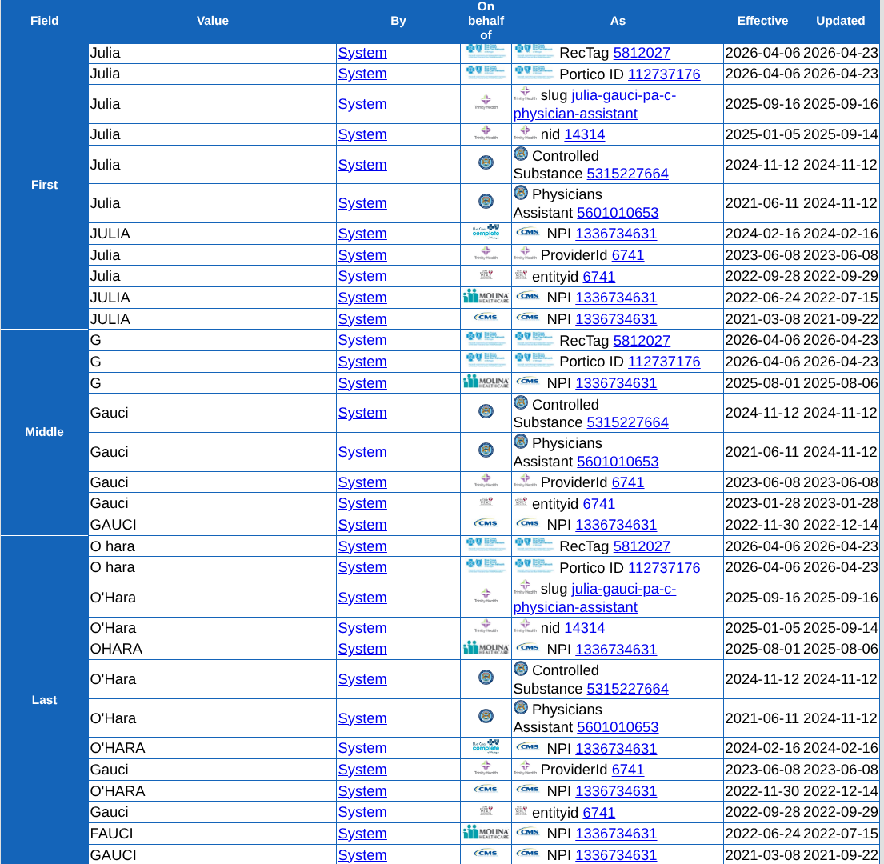The image size is (884, 864).
Task: Open nid 14314 link in First Julia row
Action: coord(584,134)
